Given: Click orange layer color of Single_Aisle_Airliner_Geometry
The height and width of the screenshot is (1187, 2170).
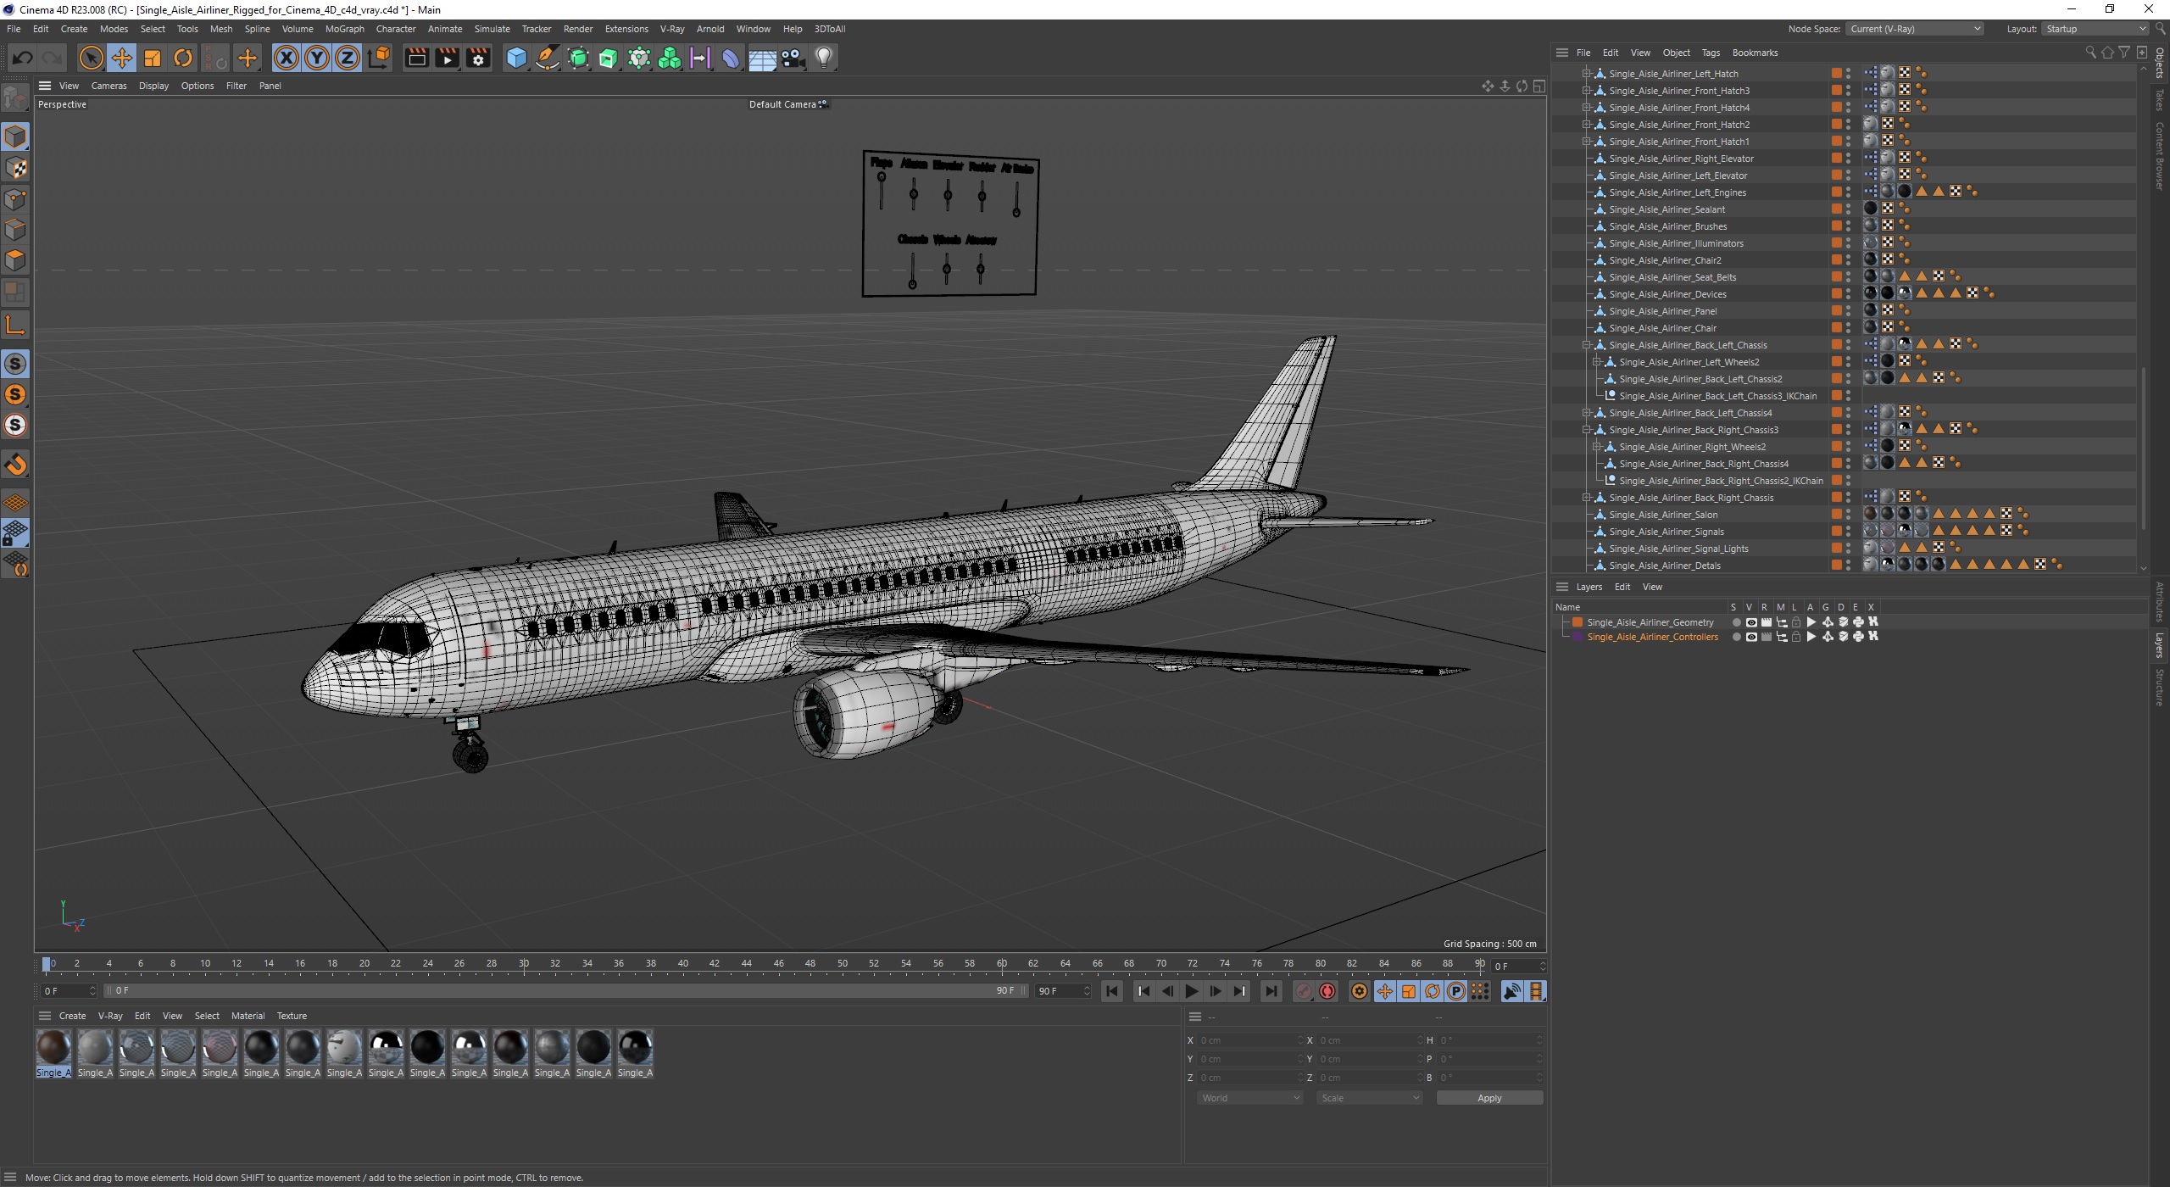Looking at the screenshot, I should coord(1577,622).
